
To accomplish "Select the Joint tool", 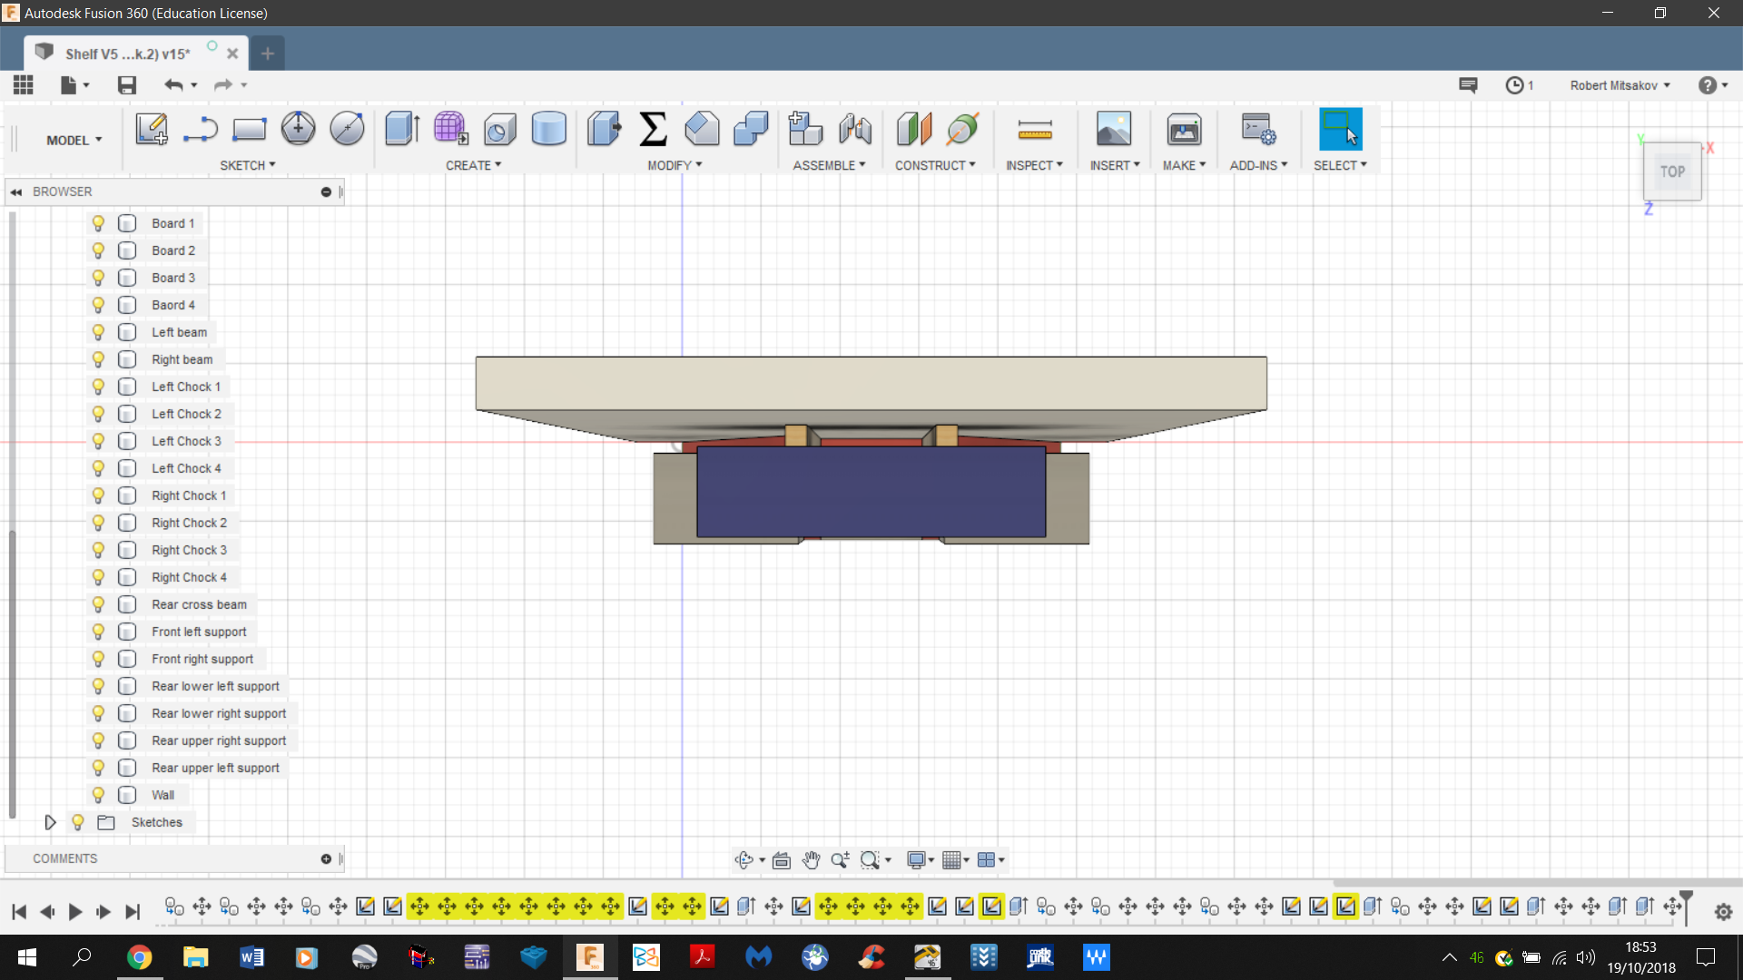I will pyautogui.click(x=855, y=129).
